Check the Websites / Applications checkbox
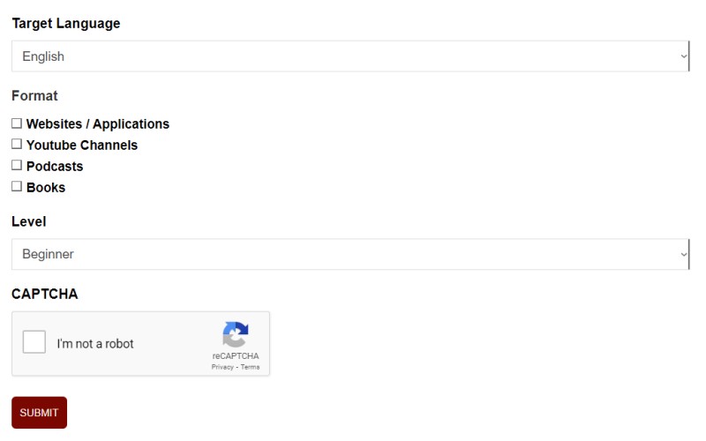 pyautogui.click(x=17, y=123)
